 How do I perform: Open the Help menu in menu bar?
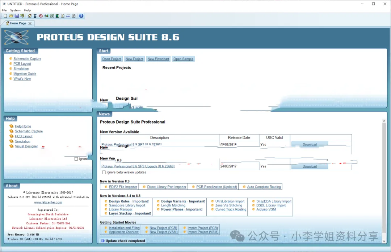point(27,10)
